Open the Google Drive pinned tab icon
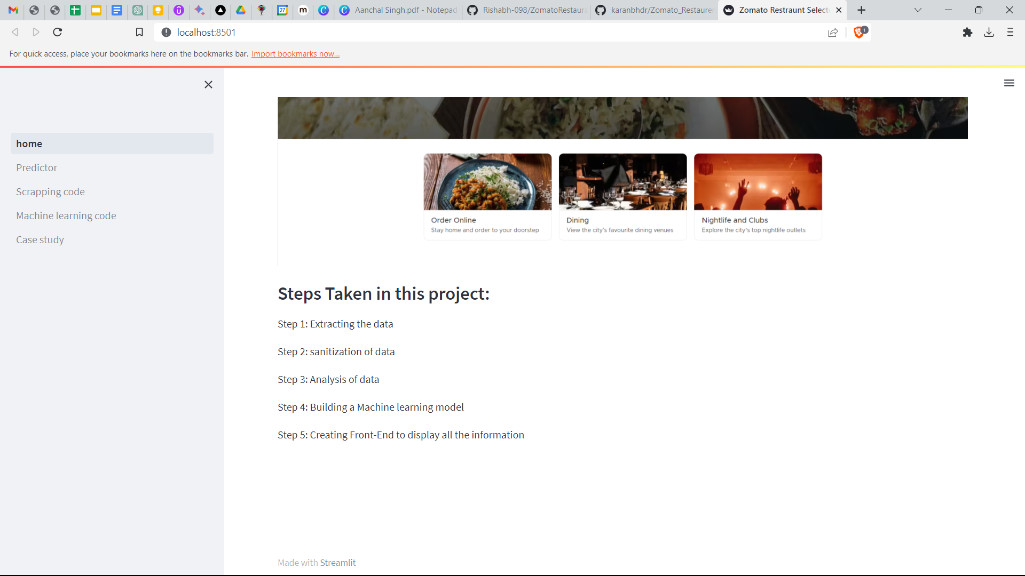Viewport: 1025px width, 576px height. [x=241, y=10]
